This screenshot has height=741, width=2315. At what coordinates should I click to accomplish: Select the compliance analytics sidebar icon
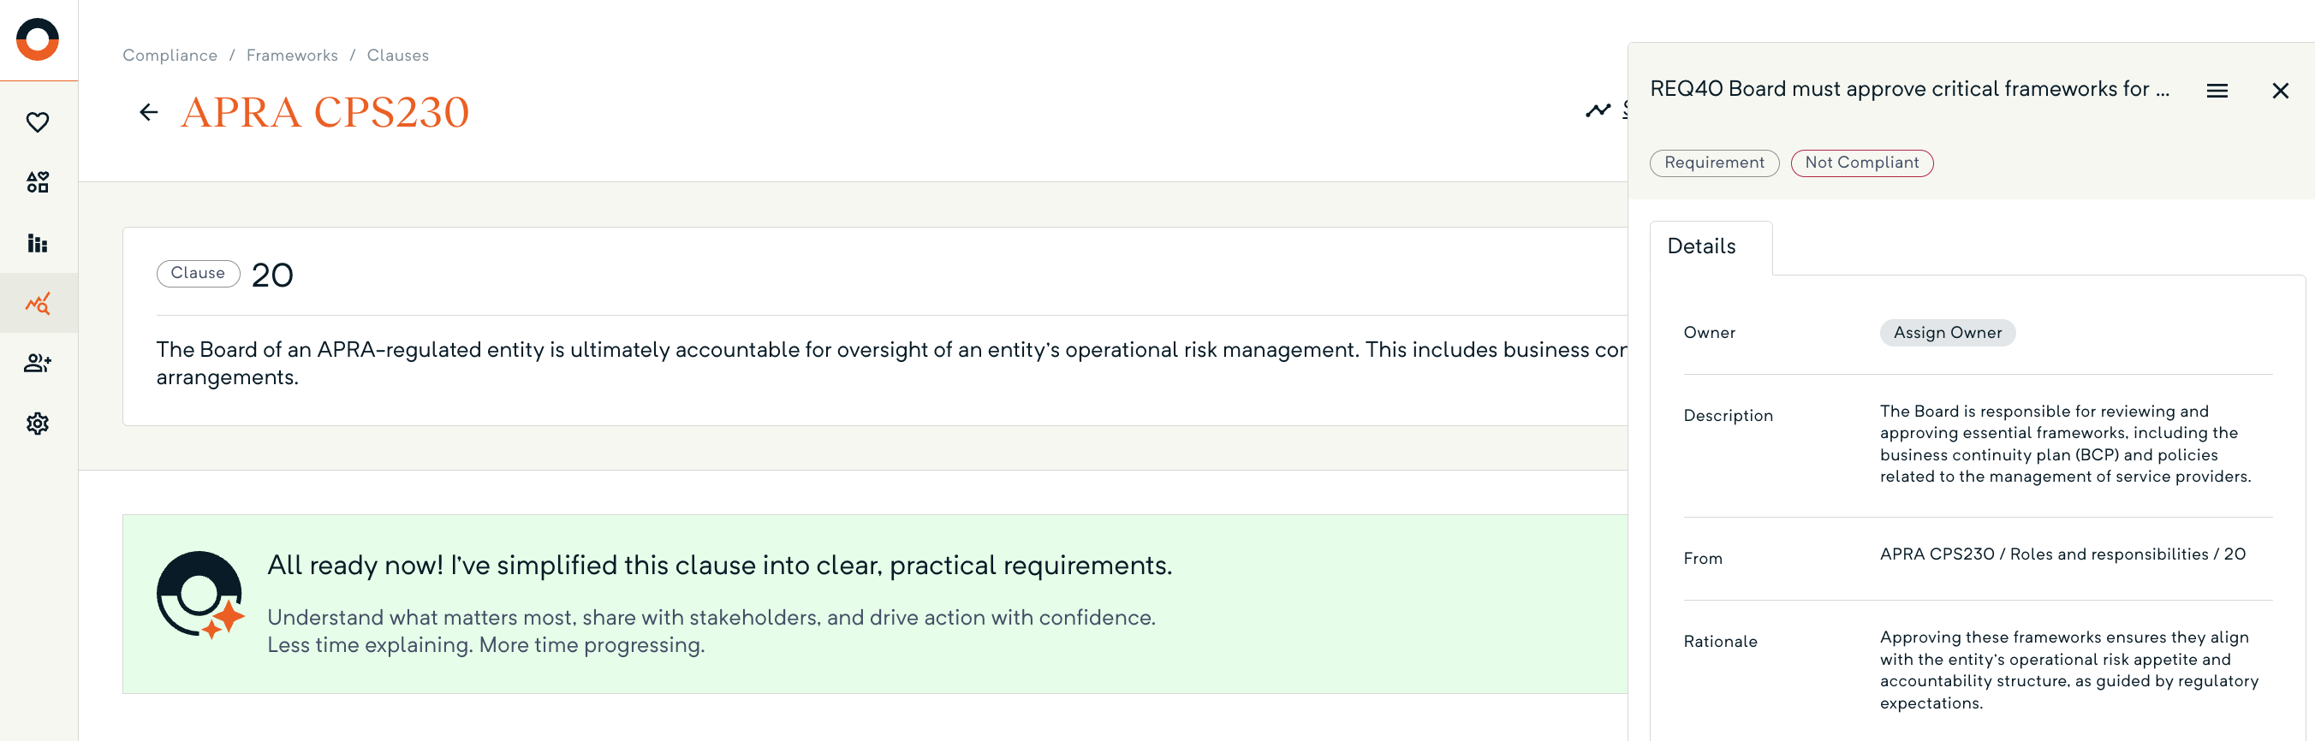[x=38, y=304]
